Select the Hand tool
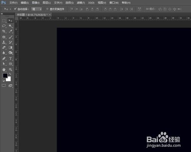191x152 pixels. (4, 69)
